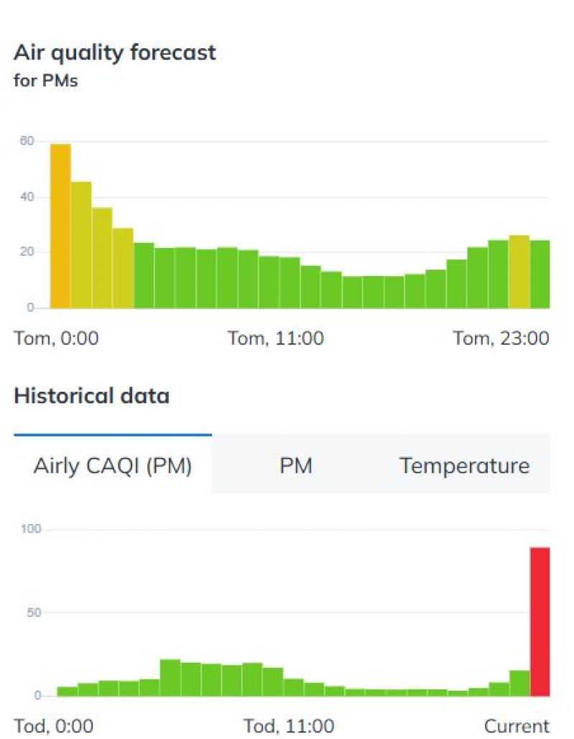This screenshot has height=739, width=574.
Task: Click the Tod, 11:00 historical axis label
Action: (x=289, y=726)
